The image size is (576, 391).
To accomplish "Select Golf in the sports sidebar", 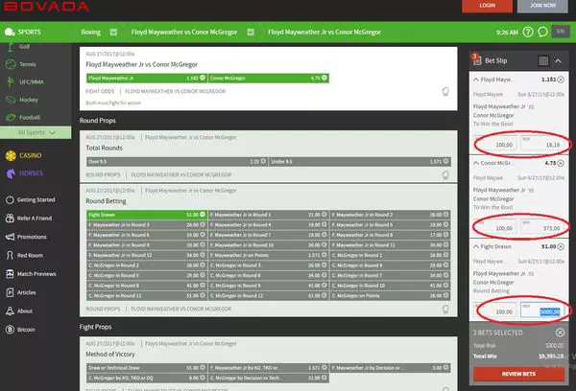I will coord(25,47).
